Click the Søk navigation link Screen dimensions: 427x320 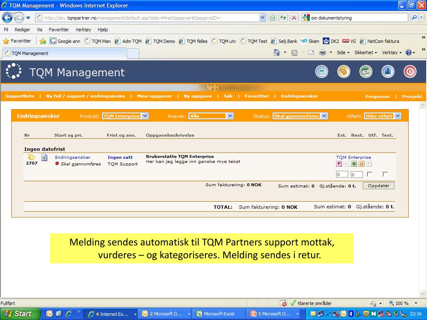(228, 96)
